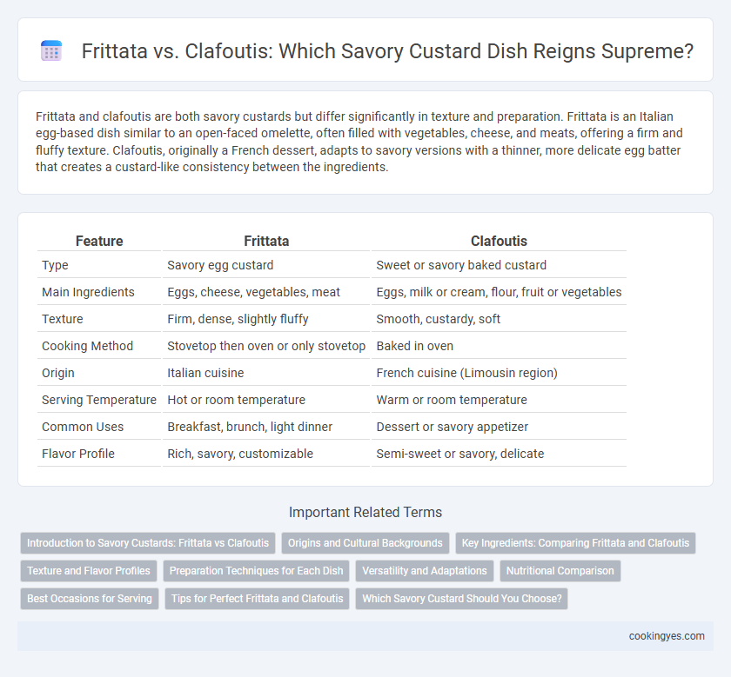Click the Frittata column header
This screenshot has height=677, width=731.
266,241
